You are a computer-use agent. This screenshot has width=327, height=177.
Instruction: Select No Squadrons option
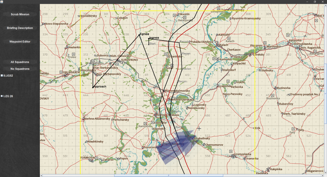(x=20, y=69)
